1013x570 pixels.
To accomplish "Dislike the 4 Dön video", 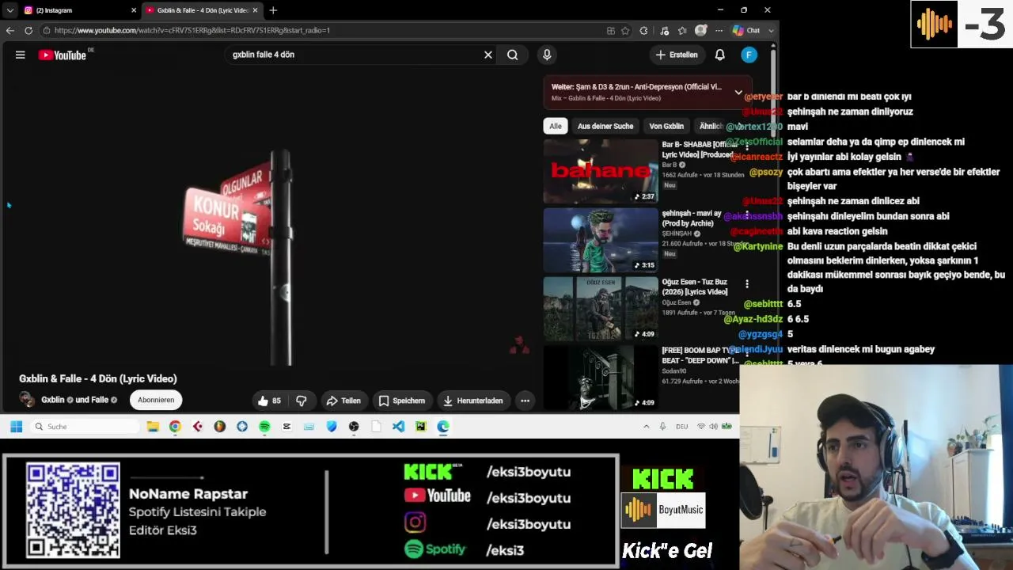I will [302, 401].
